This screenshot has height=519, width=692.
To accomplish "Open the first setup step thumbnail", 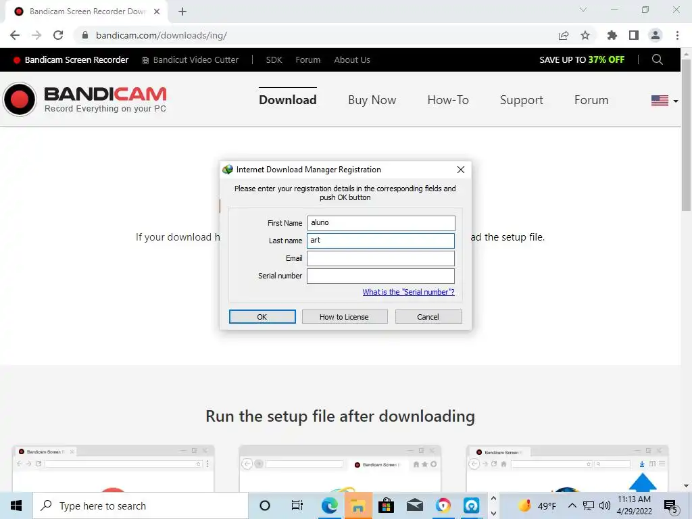I will [113, 469].
